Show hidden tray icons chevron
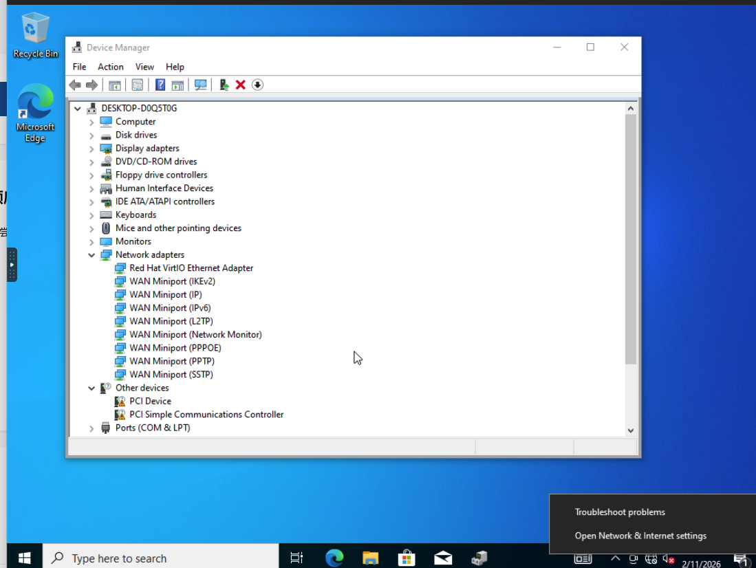Viewport: 756px width, 568px height. [615, 558]
